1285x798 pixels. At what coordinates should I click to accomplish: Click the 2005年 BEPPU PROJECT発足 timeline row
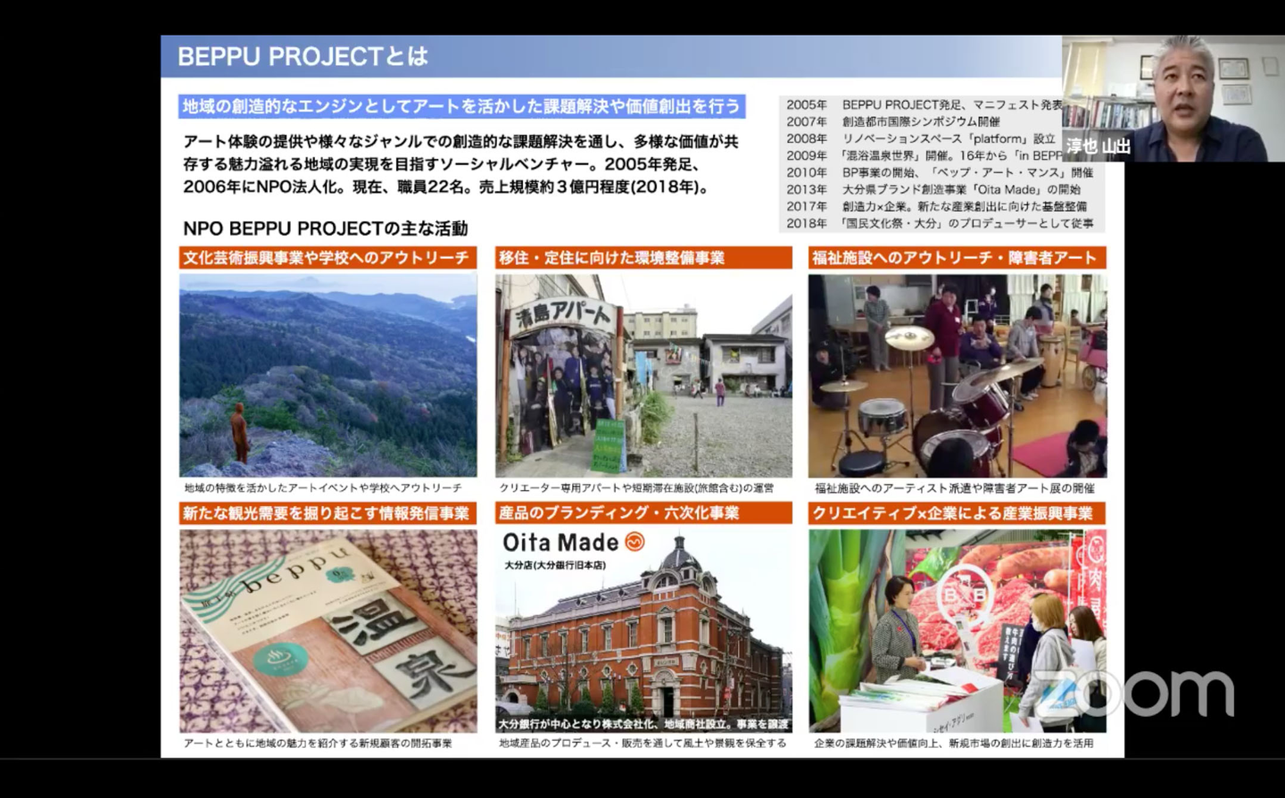(924, 104)
